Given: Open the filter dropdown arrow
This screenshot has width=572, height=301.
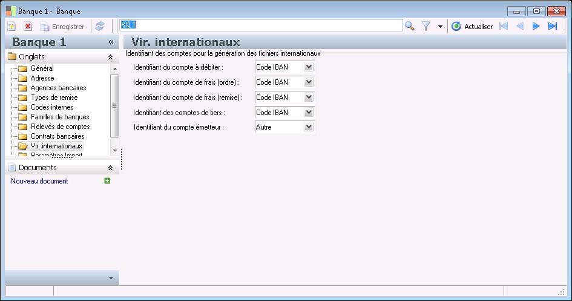Looking at the screenshot, I should tap(440, 27).
